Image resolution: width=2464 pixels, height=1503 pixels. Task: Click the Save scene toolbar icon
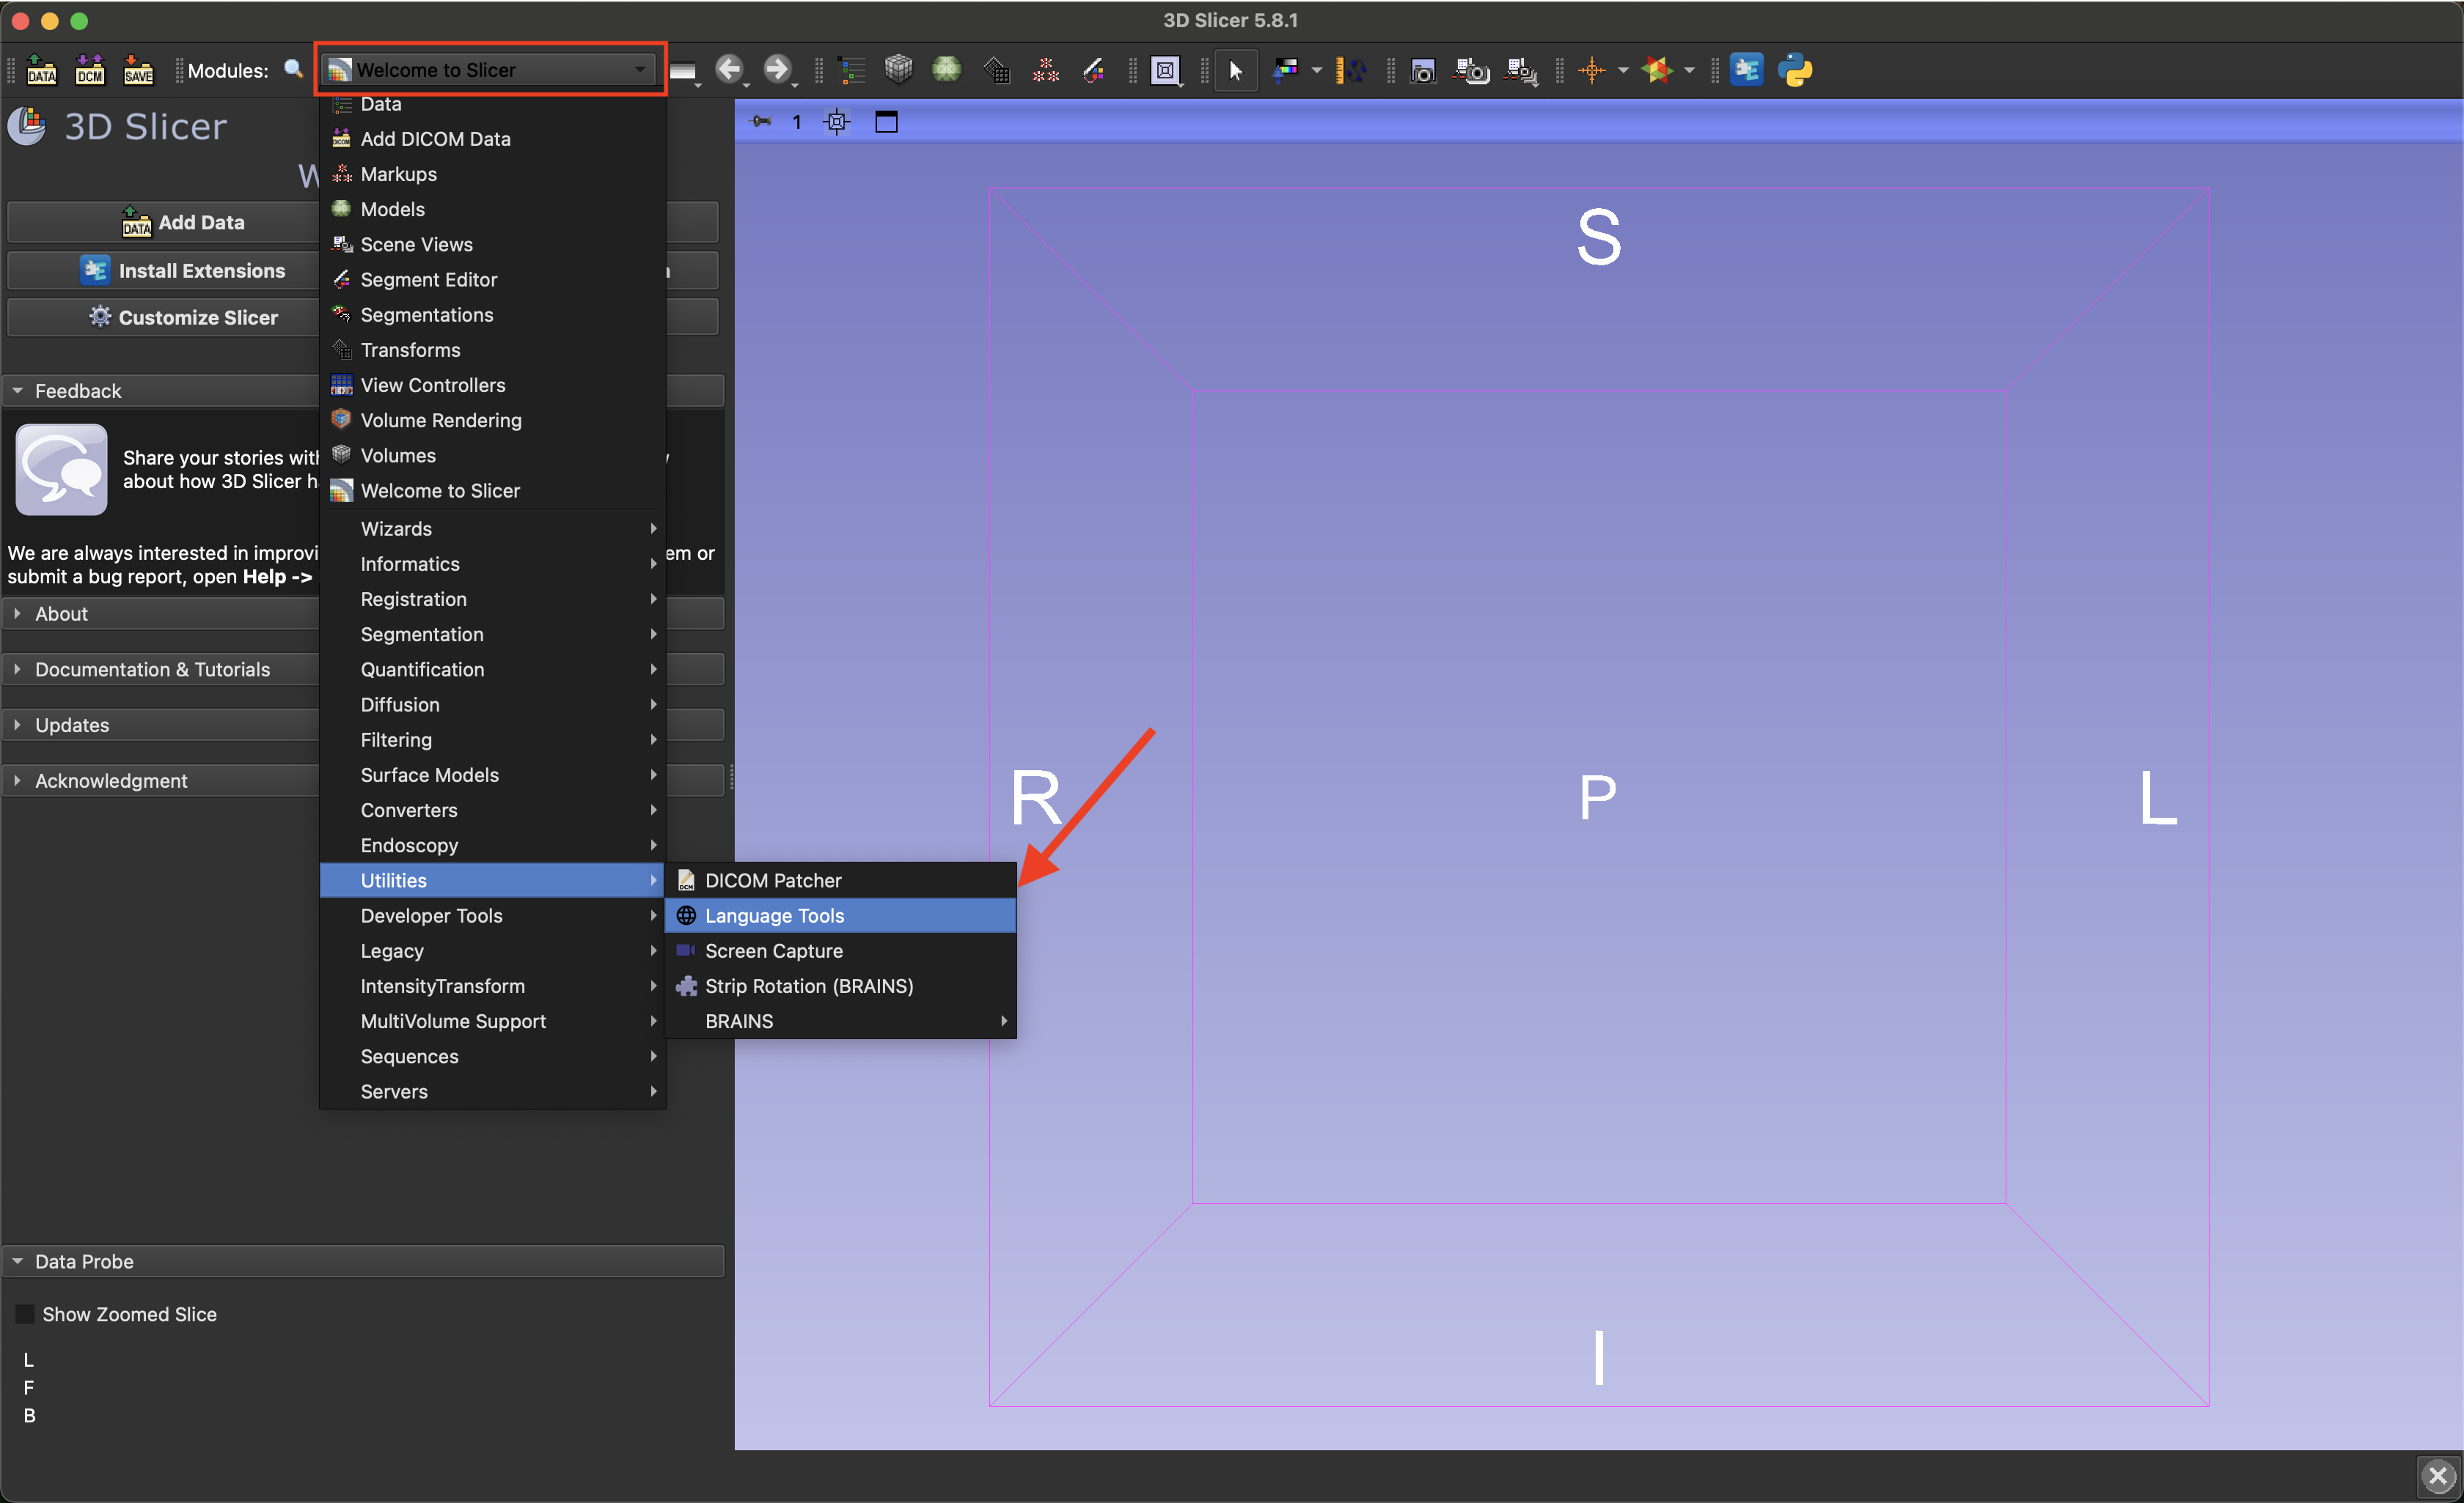pyautogui.click(x=138, y=70)
